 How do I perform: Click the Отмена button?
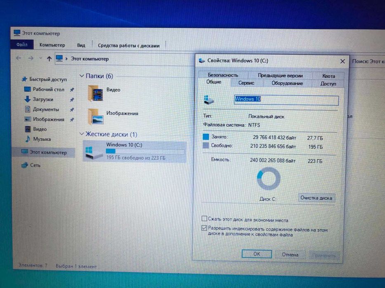pos(290,255)
